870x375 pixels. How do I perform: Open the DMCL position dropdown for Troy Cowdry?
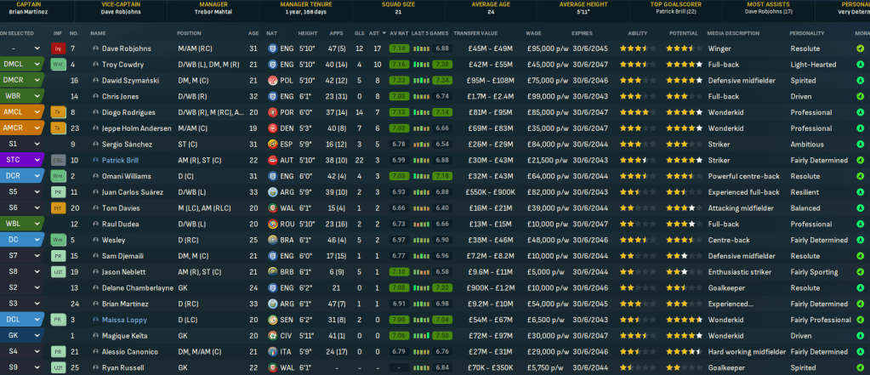[x=37, y=64]
